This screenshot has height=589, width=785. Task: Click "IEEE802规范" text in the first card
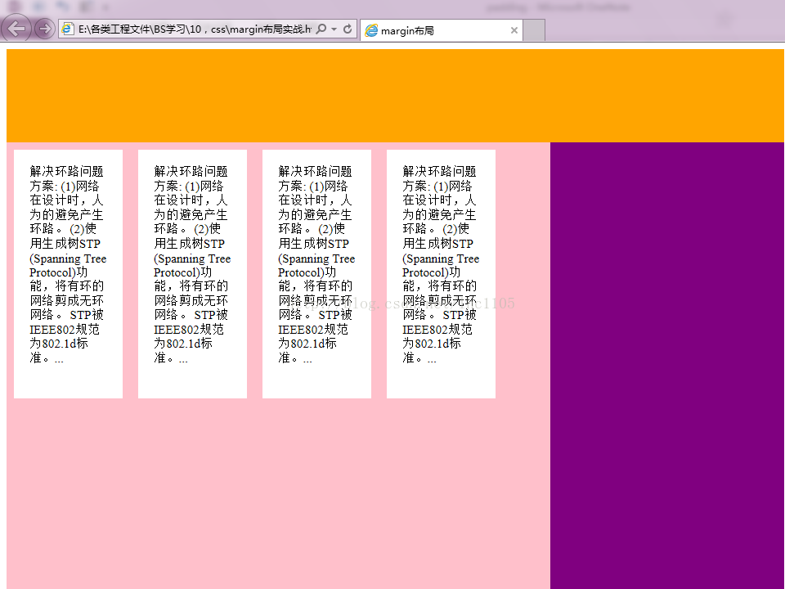click(65, 329)
